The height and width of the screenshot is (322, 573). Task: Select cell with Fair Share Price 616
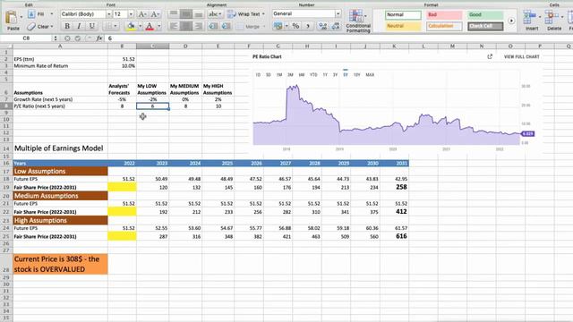pyautogui.click(x=394, y=236)
